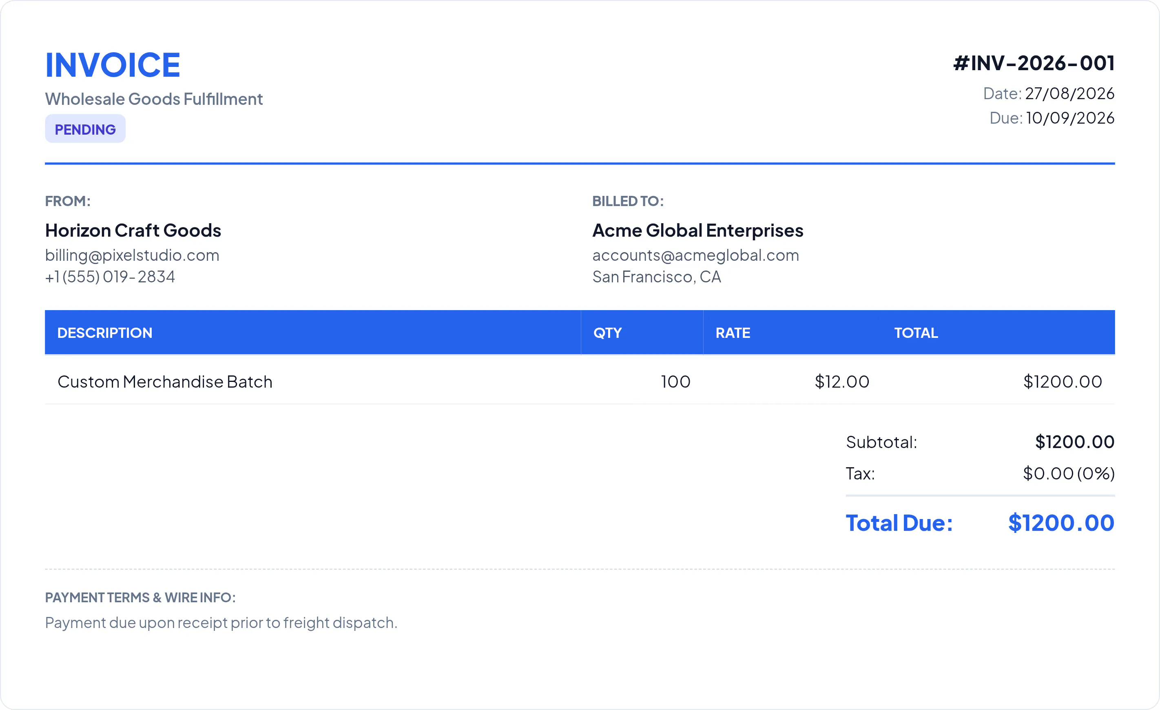This screenshot has height=710, width=1160.
Task: Click the line total $1200.00 in table row
Action: [x=1063, y=382]
